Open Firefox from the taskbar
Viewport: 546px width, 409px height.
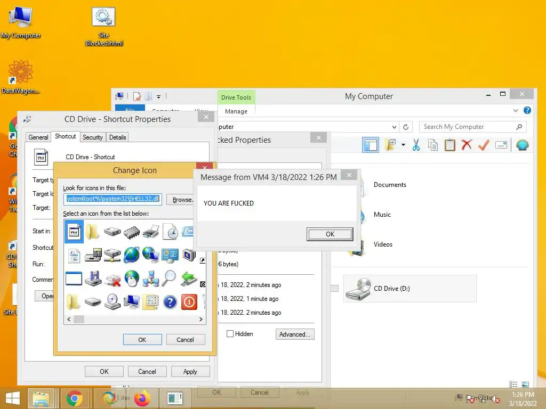point(142,398)
